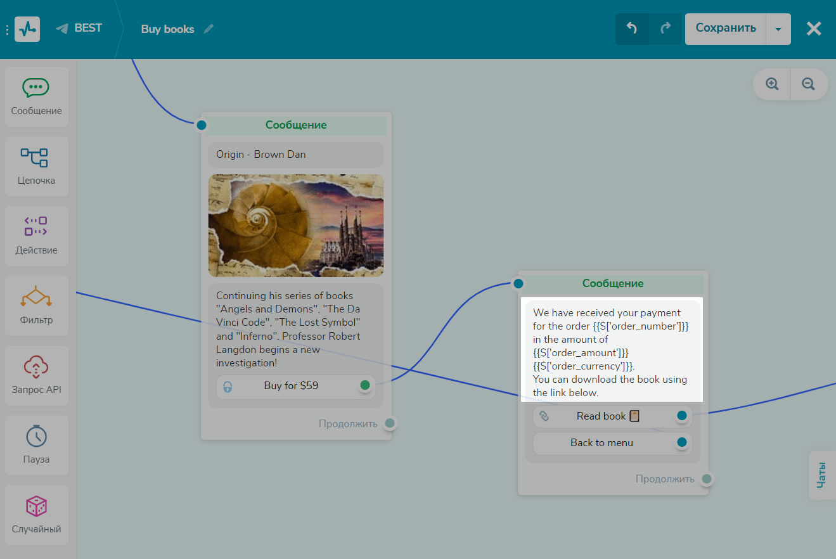
Task: Undo the last change
Action: coord(632,29)
